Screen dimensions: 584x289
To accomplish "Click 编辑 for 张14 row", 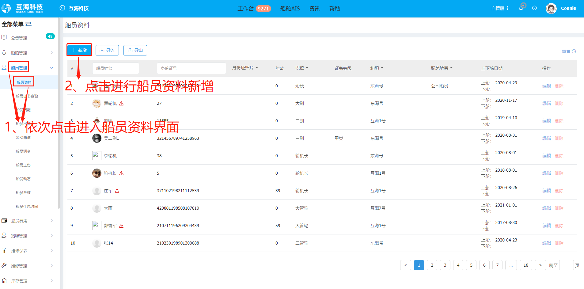I will (x=546, y=243).
